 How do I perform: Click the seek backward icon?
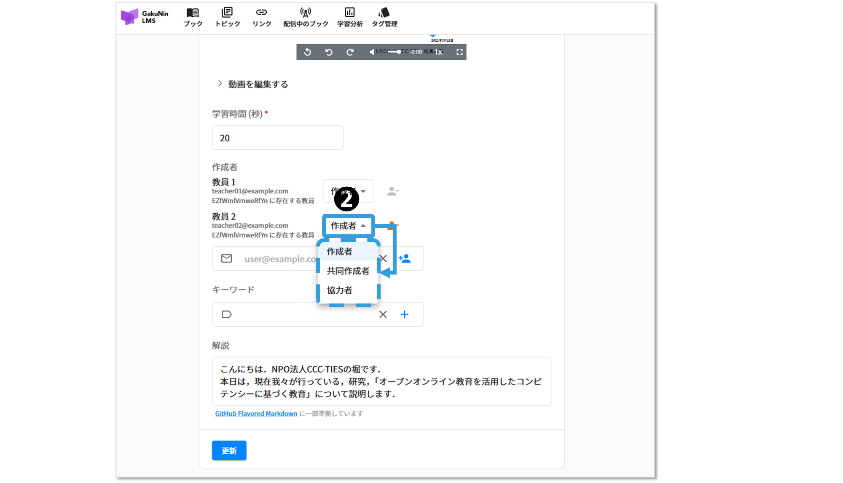(x=329, y=52)
